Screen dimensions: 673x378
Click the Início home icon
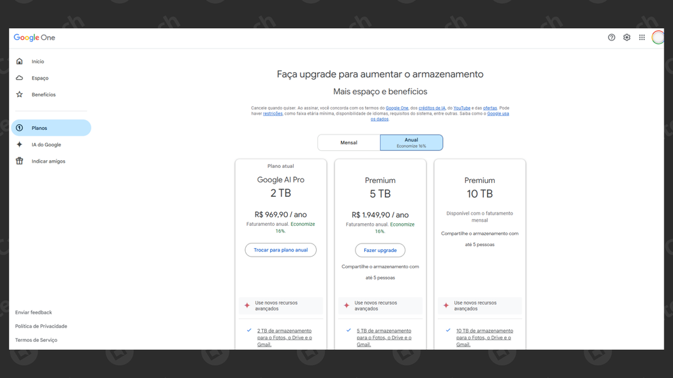(x=20, y=62)
